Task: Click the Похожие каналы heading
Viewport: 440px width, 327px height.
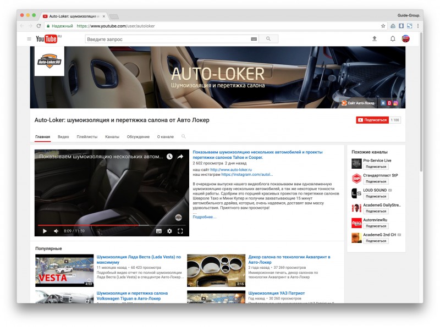Action: click(370, 152)
